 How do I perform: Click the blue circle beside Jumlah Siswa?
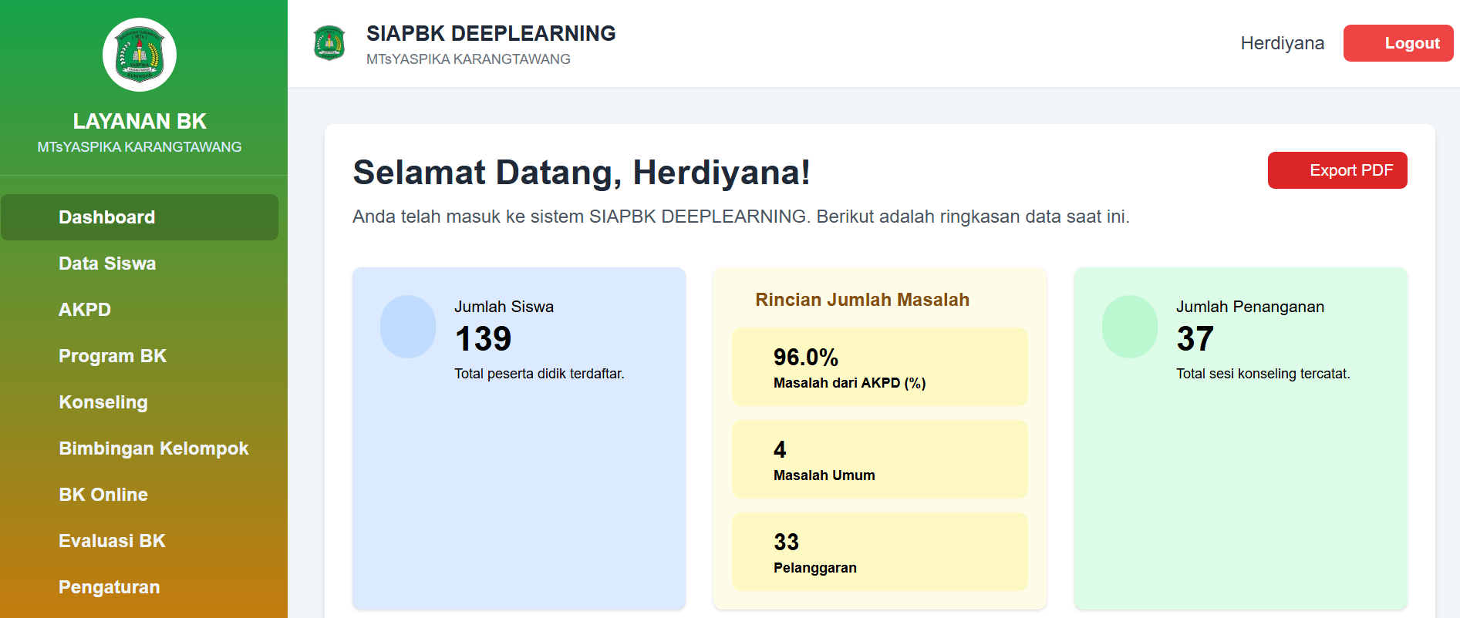408,327
